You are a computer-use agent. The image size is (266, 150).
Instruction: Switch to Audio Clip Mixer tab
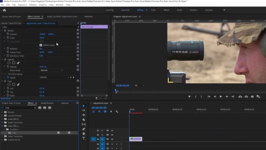(62, 17)
